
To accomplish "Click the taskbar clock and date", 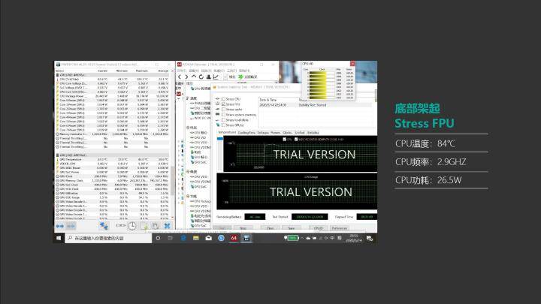I will coord(354,238).
